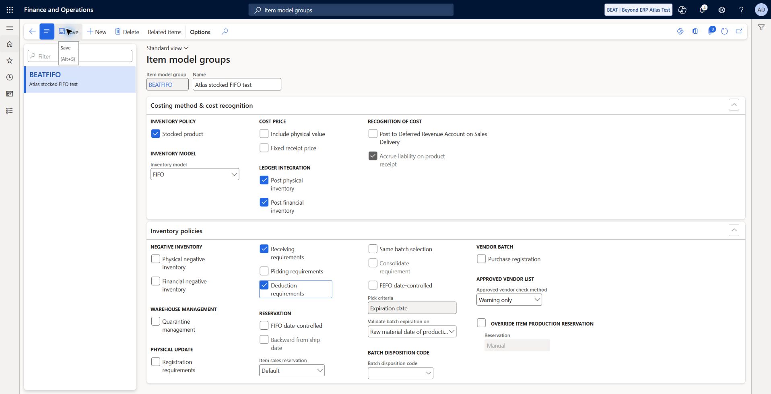Open form in new window icon
The height and width of the screenshot is (394, 771).
[739, 31]
